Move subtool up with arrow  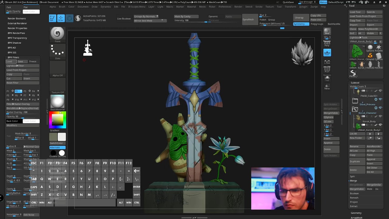click(370, 134)
